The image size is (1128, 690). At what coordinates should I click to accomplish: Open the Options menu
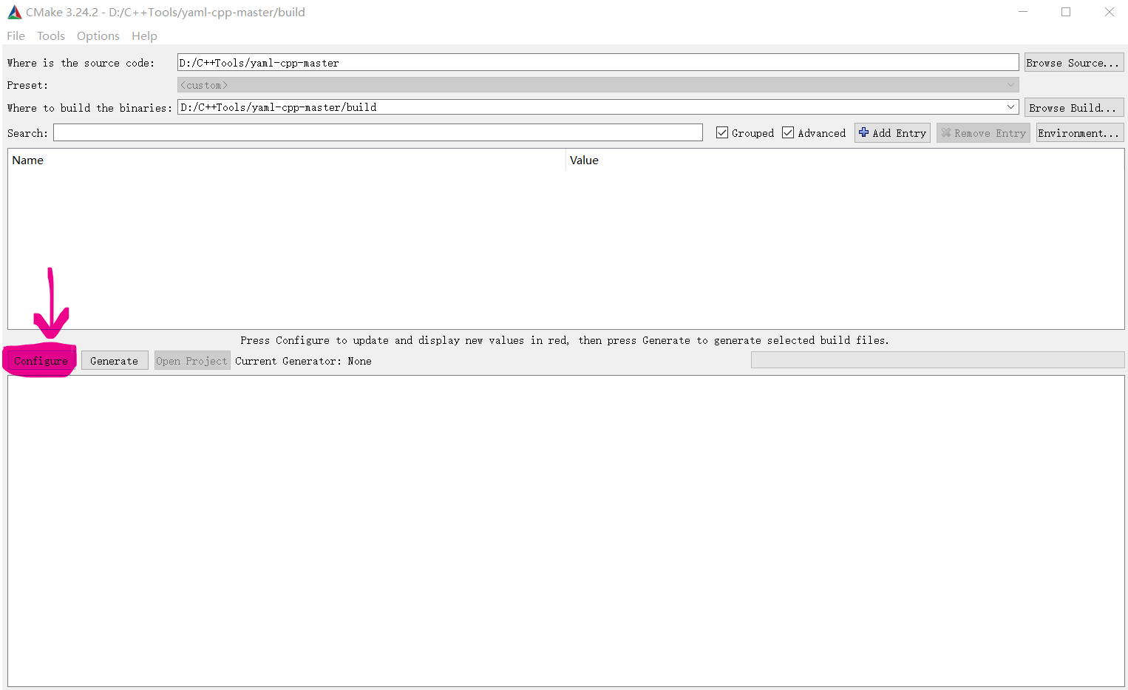pyautogui.click(x=98, y=35)
